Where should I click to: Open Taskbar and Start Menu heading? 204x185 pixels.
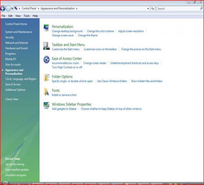pyautogui.click(x=68, y=45)
